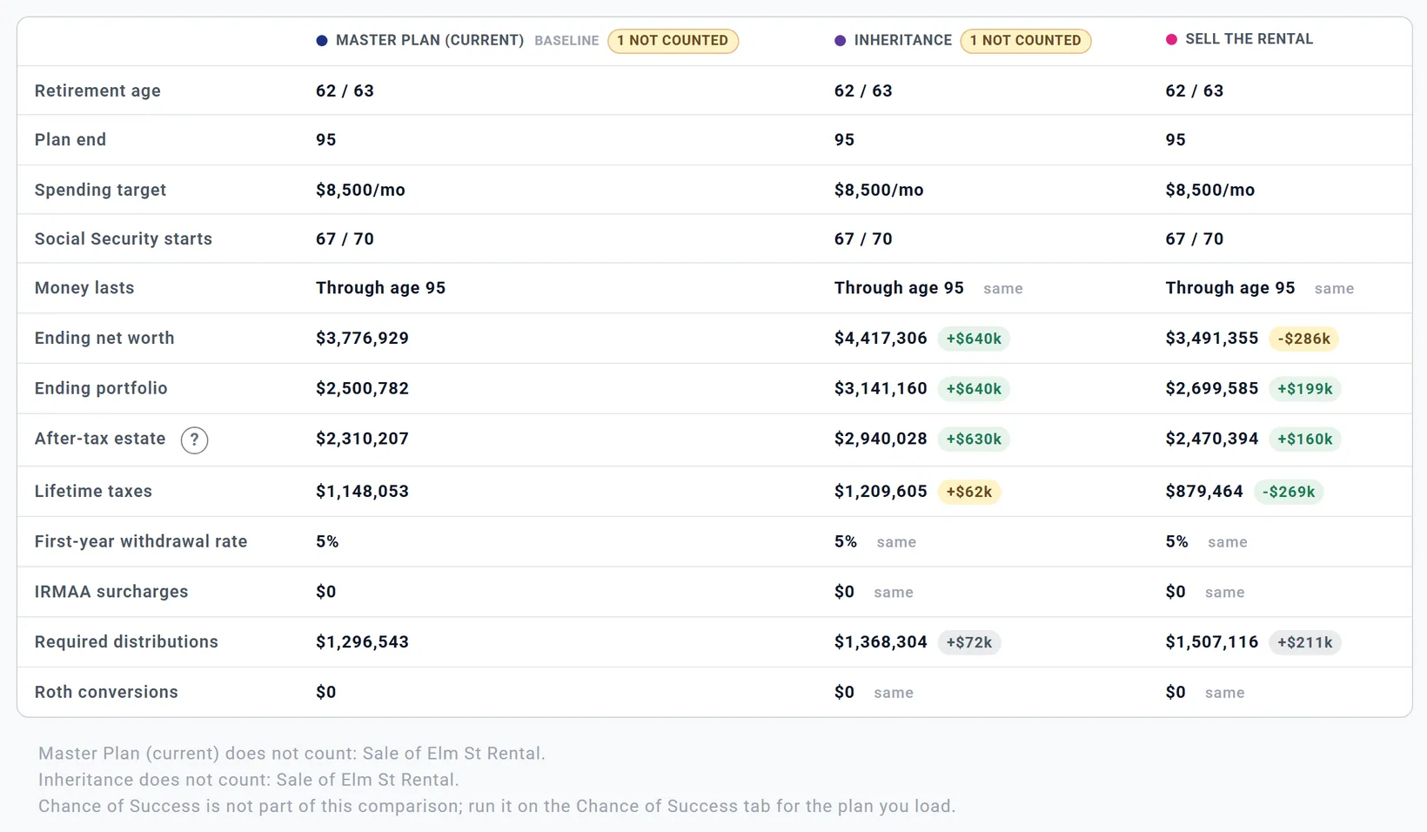Image resolution: width=1427 pixels, height=832 pixels.
Task: Click the 'Roth conversions' row label
Action: pos(106,692)
